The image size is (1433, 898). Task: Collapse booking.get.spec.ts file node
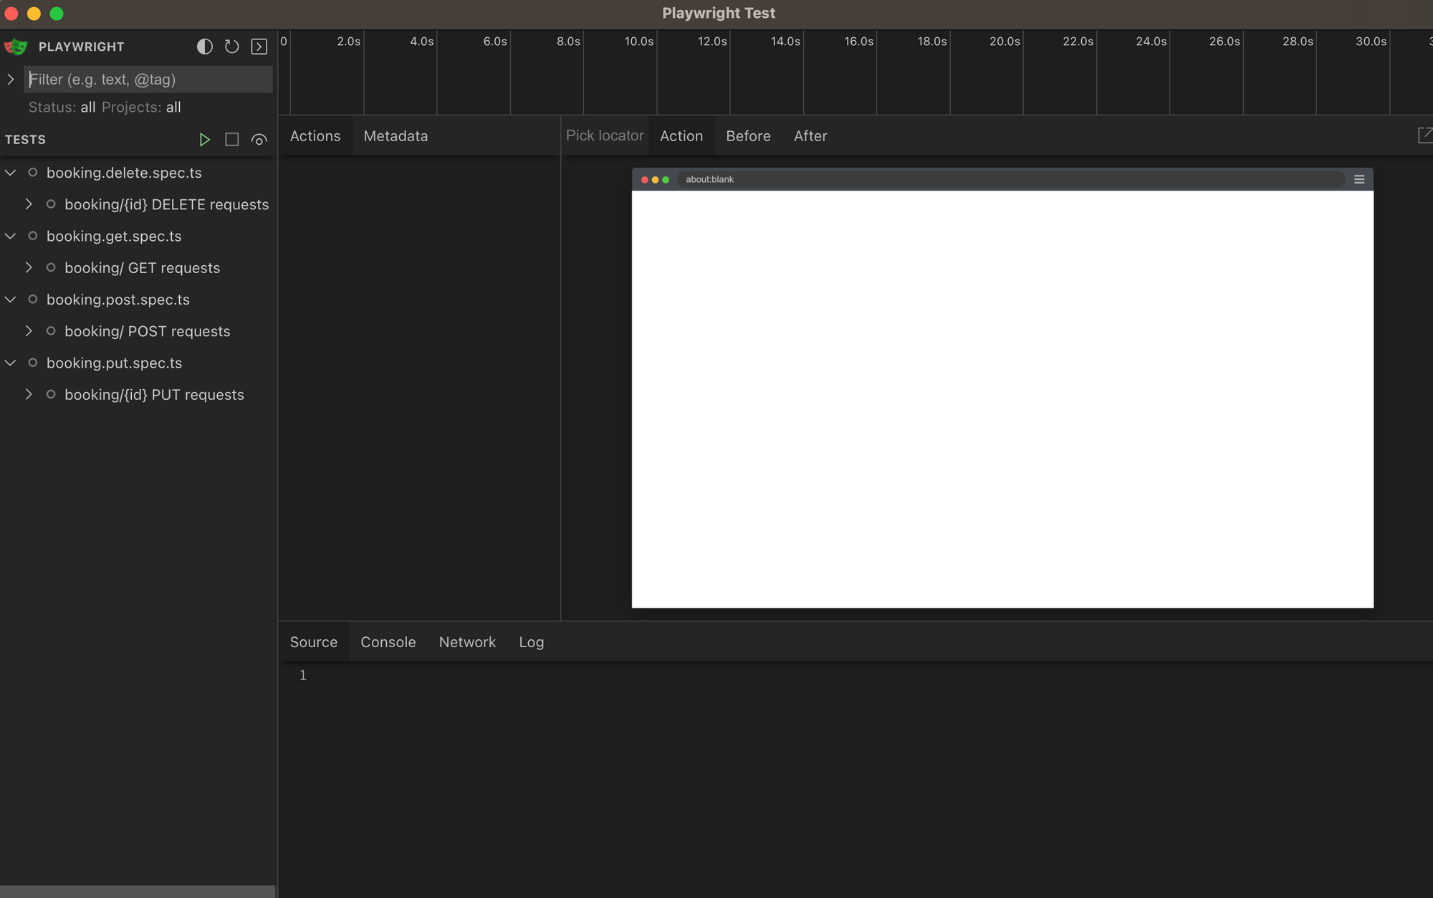click(11, 236)
